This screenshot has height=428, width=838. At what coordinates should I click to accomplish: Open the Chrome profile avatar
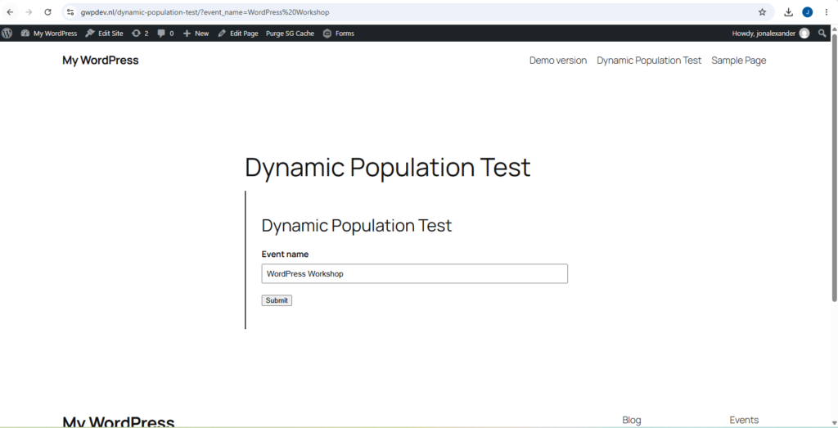[808, 11]
